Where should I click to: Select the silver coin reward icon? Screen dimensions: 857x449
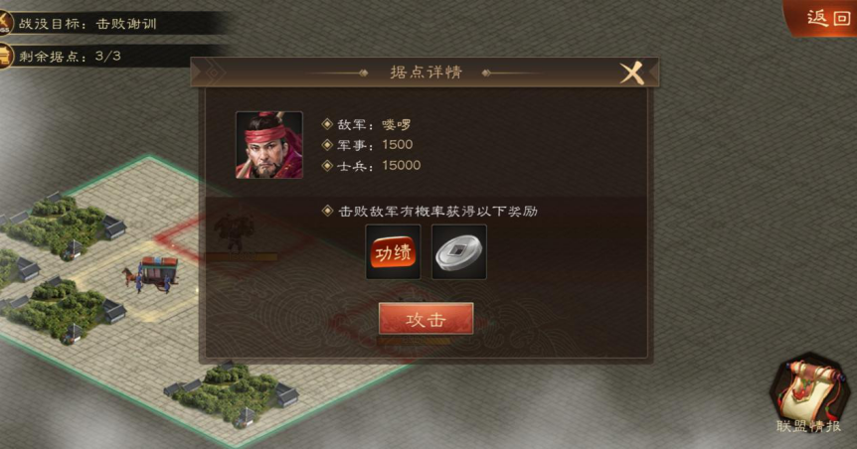click(459, 252)
